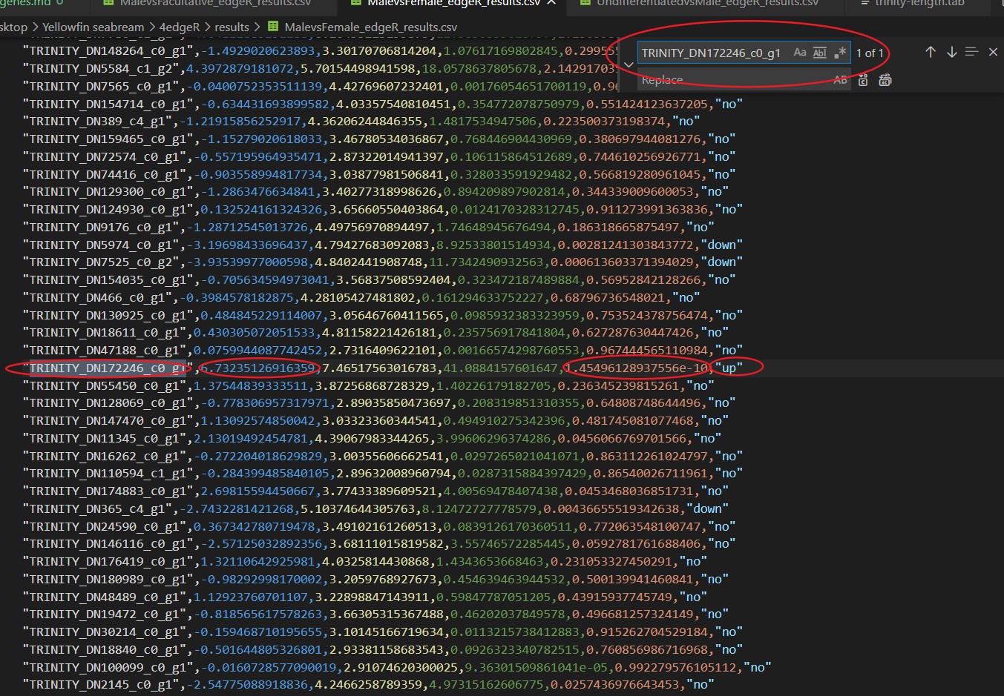The width and height of the screenshot is (1004, 696).
Task: Click gene ID TRINITY_DN100099_c0_g1
Action: point(108,668)
